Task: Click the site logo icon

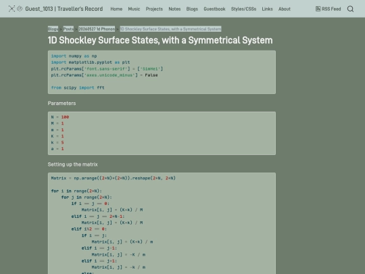Action: coord(11,9)
